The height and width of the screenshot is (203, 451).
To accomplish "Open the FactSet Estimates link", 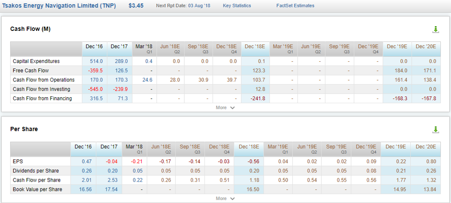I will (x=295, y=6).
